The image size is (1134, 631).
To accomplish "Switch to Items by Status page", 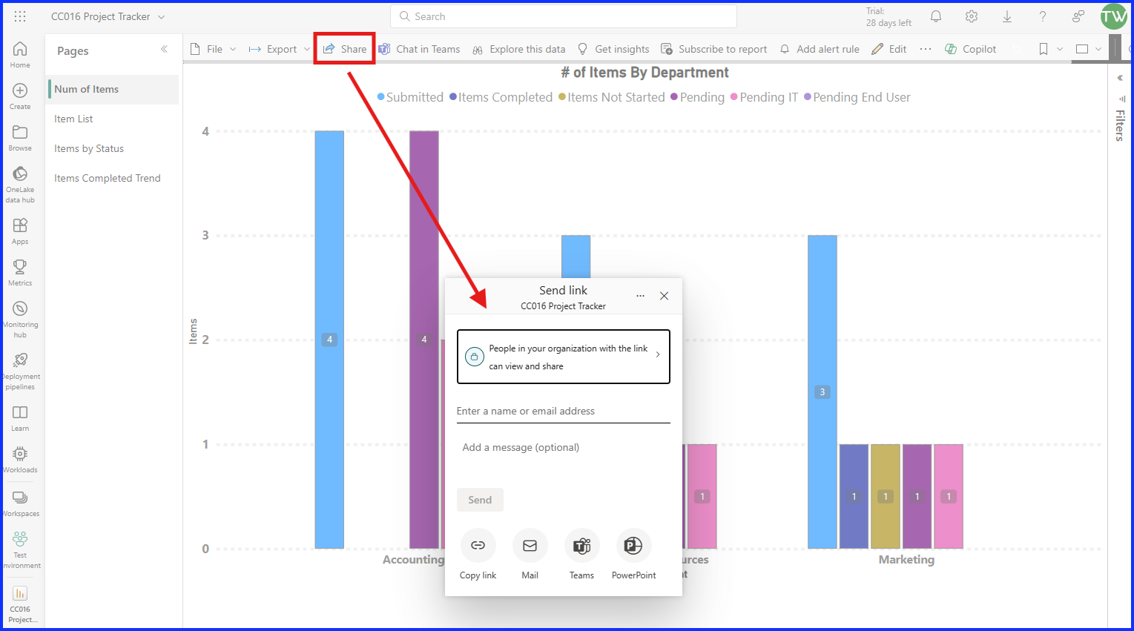I will pos(89,148).
